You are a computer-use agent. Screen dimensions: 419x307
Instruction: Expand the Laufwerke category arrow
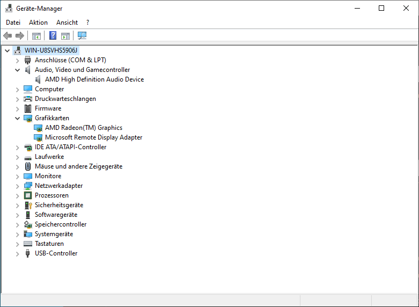17,157
